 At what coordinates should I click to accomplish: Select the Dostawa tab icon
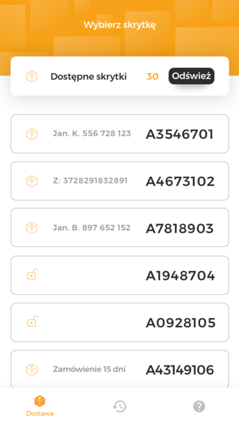(x=40, y=402)
